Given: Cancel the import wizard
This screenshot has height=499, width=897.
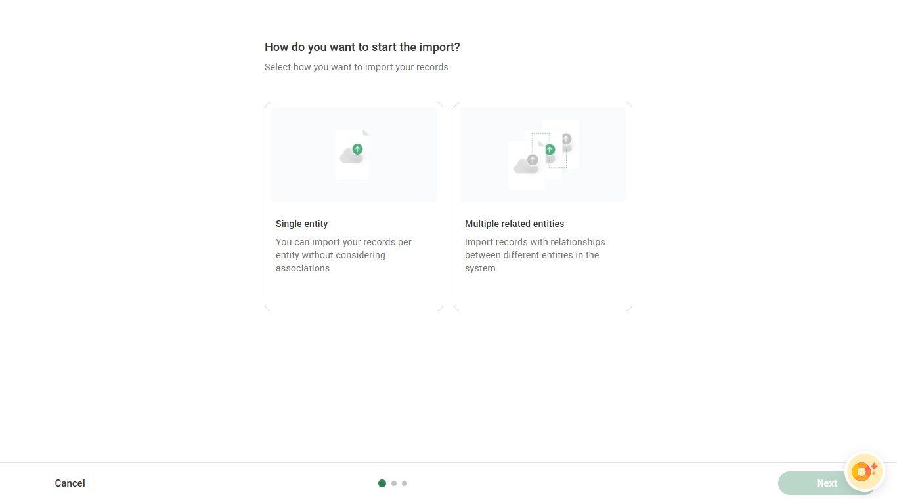Looking at the screenshot, I should click(x=70, y=483).
